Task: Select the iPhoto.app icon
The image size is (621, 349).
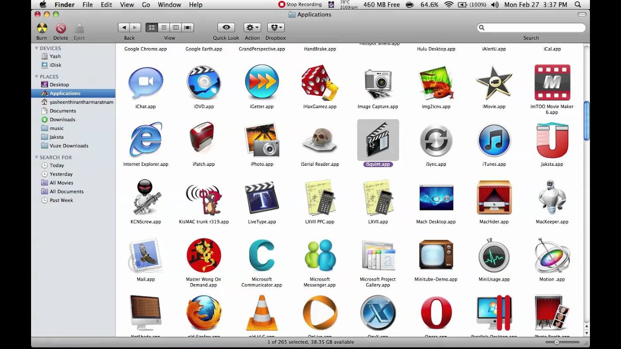Action: tap(262, 141)
